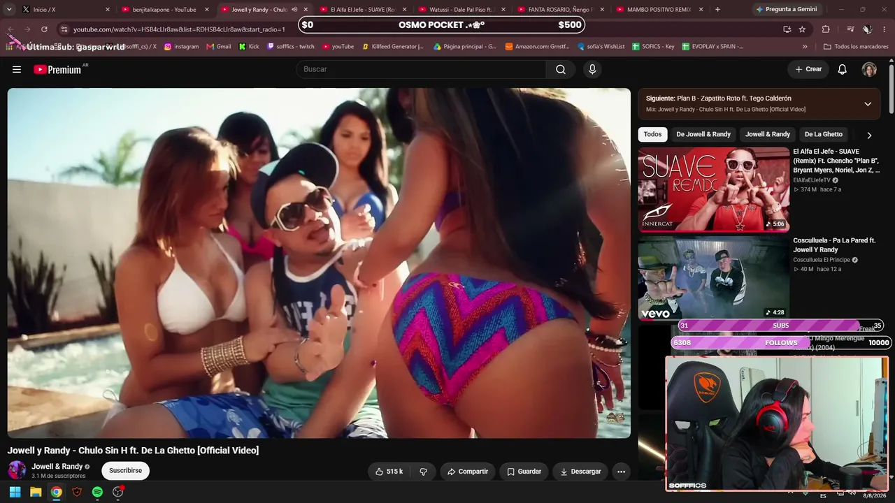The width and height of the screenshot is (895, 503).
Task: Click Pregunta a Gemini button
Action: [x=786, y=10]
